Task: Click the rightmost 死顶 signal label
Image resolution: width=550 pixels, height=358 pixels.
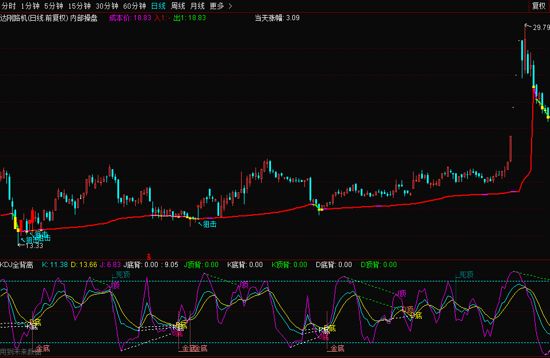Action: tap(466, 275)
